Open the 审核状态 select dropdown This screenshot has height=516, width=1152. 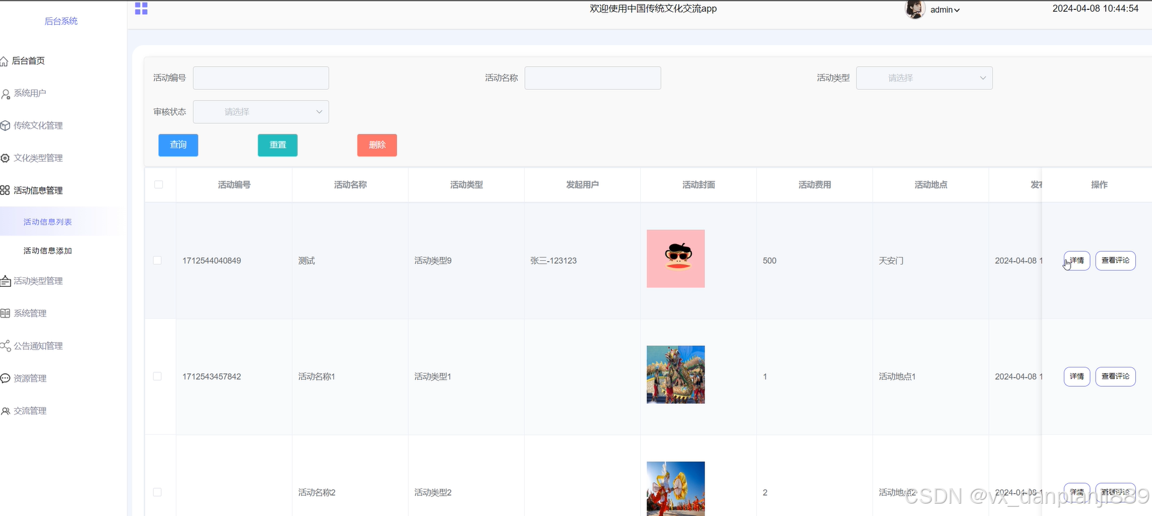click(x=261, y=112)
